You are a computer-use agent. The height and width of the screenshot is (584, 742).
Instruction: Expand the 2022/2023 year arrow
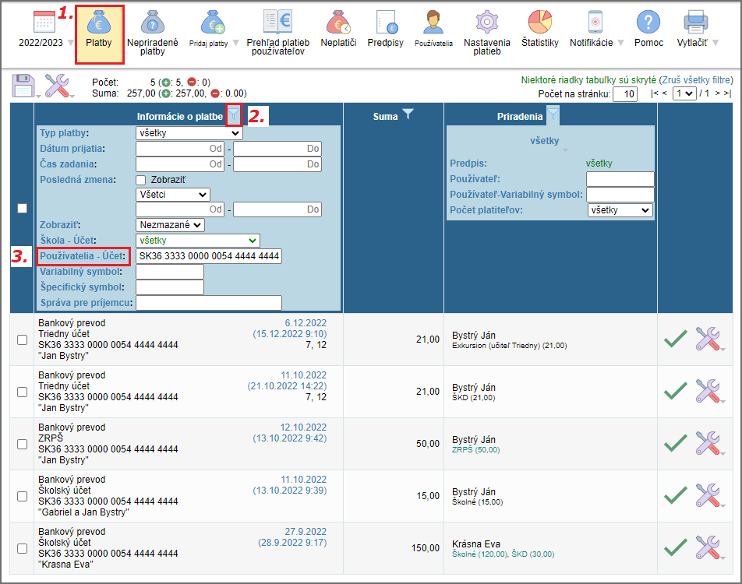[x=70, y=43]
